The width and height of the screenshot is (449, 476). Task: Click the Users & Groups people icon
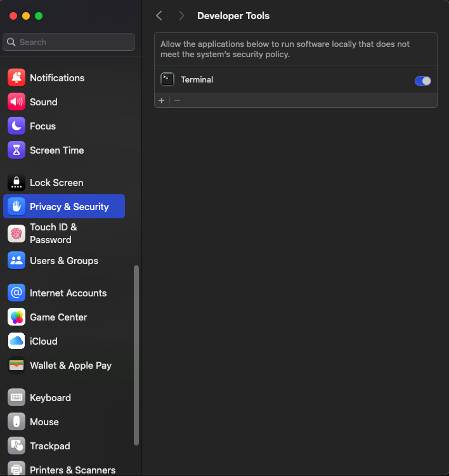click(x=16, y=260)
